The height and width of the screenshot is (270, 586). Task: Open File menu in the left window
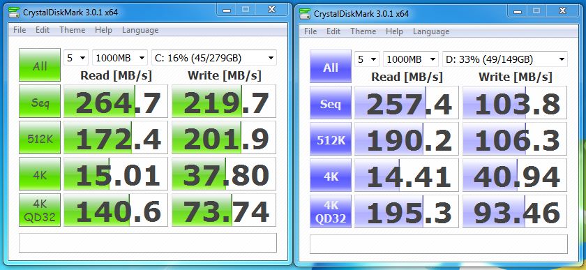coord(20,30)
